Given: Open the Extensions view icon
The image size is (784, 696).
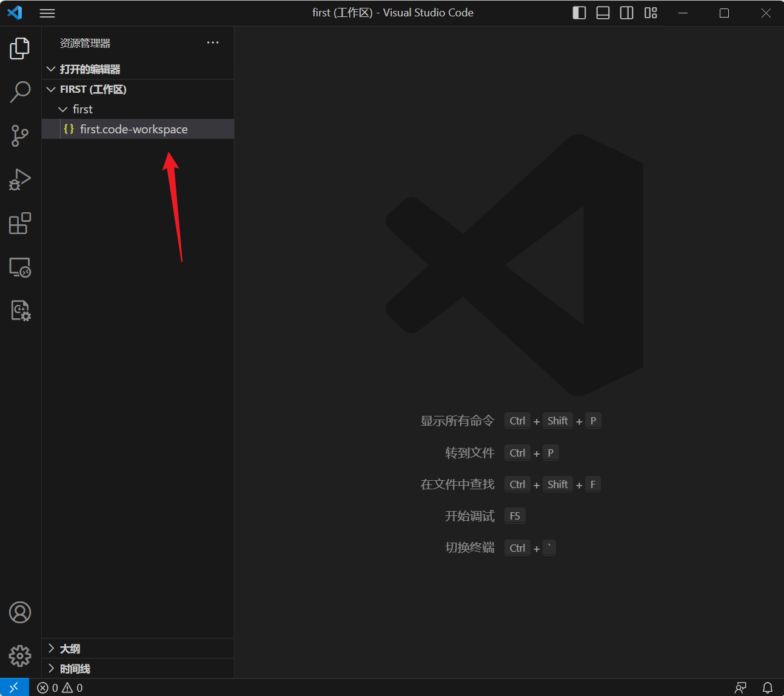Looking at the screenshot, I should pos(20,223).
